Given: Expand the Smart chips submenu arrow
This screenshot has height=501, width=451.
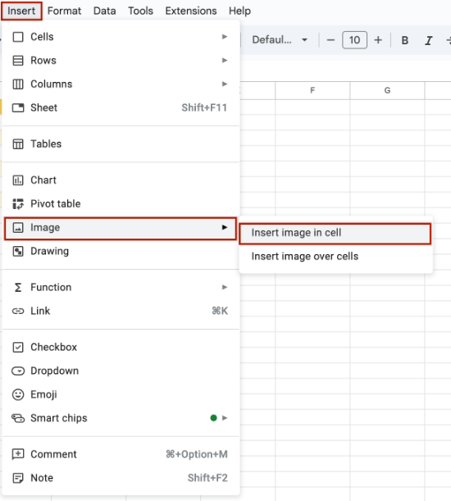Looking at the screenshot, I should [225, 418].
